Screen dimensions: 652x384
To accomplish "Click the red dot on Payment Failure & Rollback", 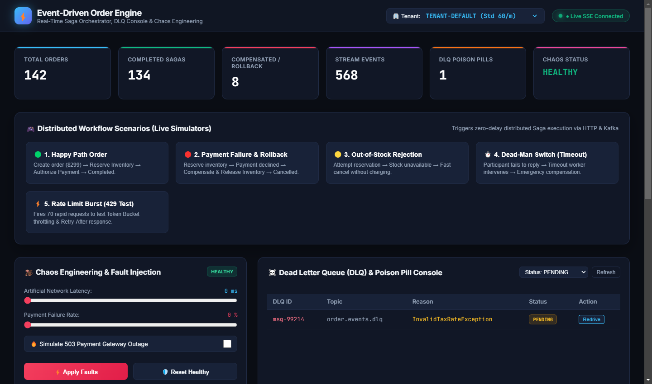I will coord(188,155).
